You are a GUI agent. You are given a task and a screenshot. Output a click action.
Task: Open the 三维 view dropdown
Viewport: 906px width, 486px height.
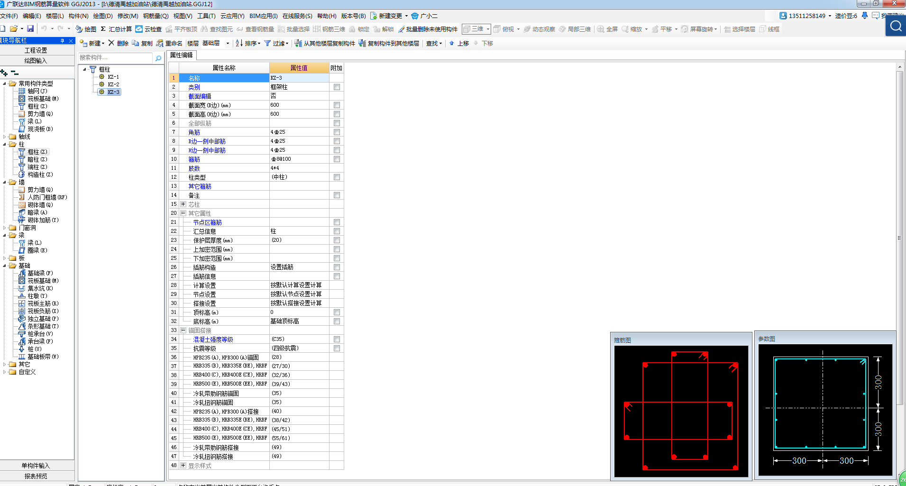click(488, 29)
